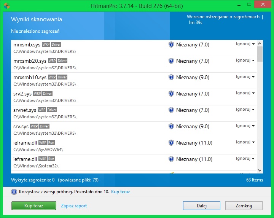This screenshot has width=274, height=218.
Task: Click the HitmanPro logo in title bar
Action: [6, 6]
